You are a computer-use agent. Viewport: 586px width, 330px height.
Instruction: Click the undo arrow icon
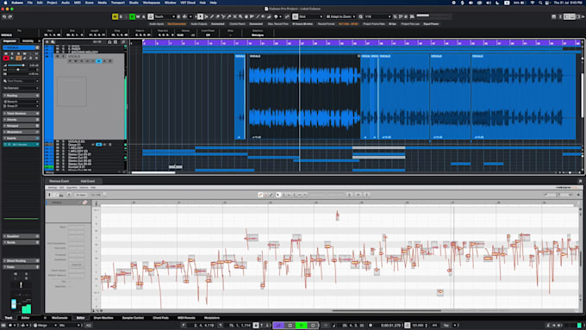click(4, 17)
